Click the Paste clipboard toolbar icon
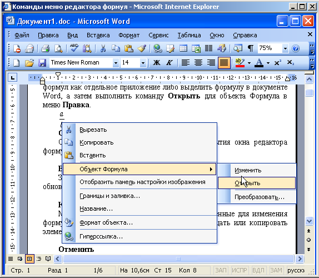Screen dimensions: 319x278 point(129,48)
